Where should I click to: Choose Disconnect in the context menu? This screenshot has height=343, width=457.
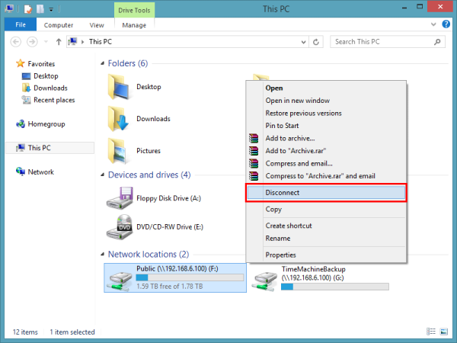[x=326, y=193]
